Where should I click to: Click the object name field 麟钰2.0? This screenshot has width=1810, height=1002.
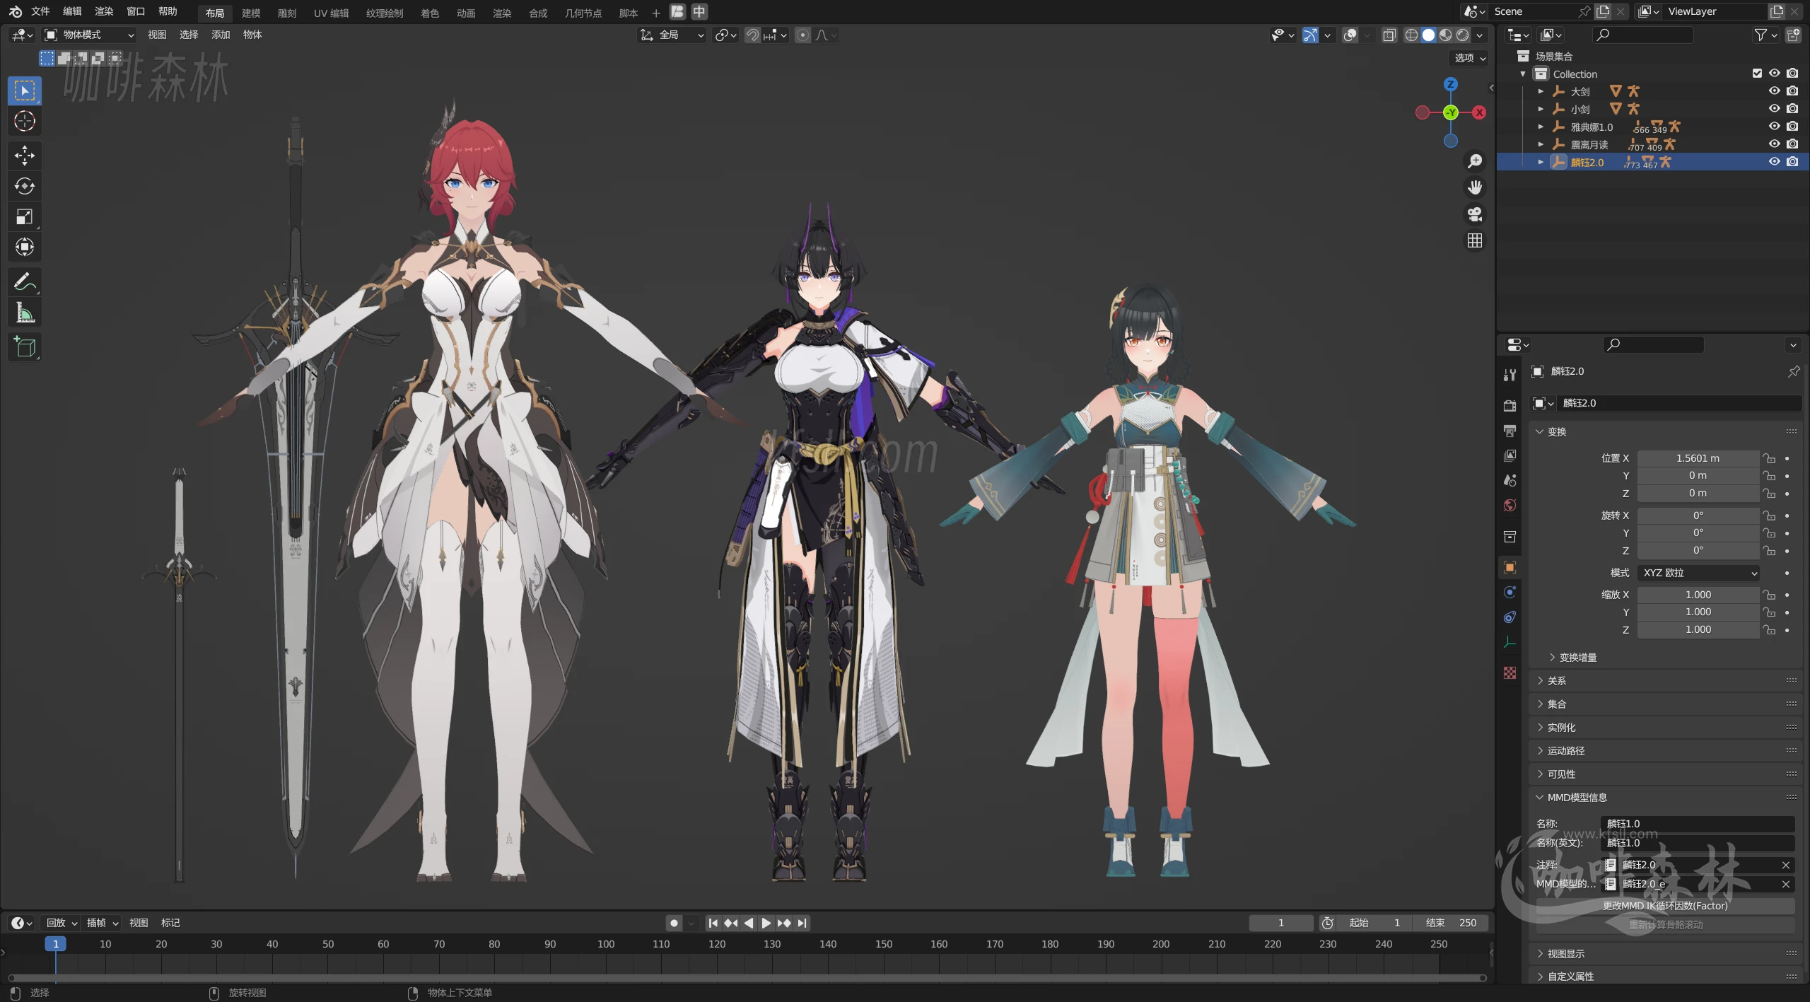click(x=1679, y=403)
